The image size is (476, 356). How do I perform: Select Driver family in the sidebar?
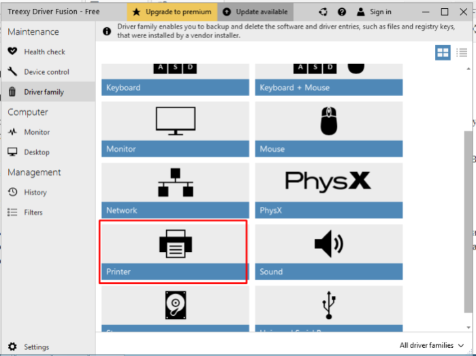pyautogui.click(x=48, y=92)
